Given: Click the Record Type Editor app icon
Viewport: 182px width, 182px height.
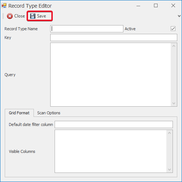Looking at the screenshot, I should tap(4, 6).
